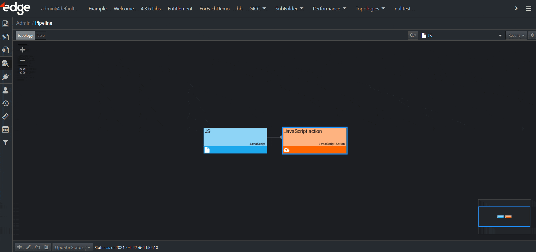The height and width of the screenshot is (252, 536).
Task: Open the Entitlement tab
Action: pos(180,9)
